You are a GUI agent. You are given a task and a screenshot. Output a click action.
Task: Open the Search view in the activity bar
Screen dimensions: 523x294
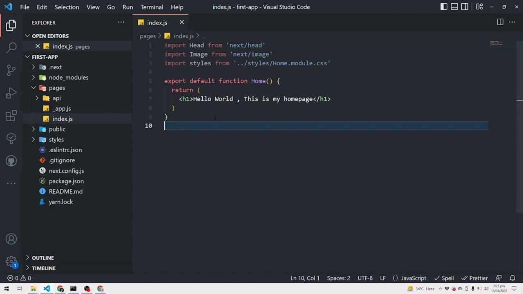(11, 48)
